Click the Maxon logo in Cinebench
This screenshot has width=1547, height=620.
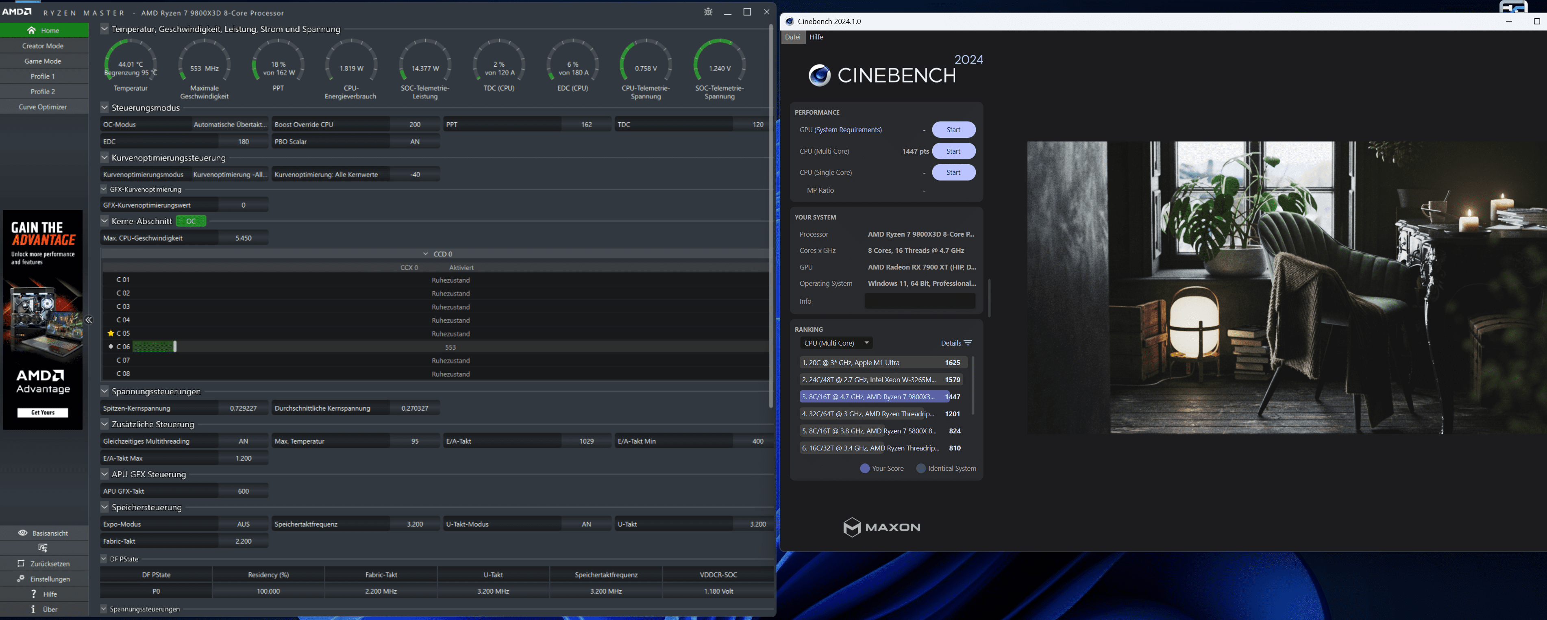[881, 527]
